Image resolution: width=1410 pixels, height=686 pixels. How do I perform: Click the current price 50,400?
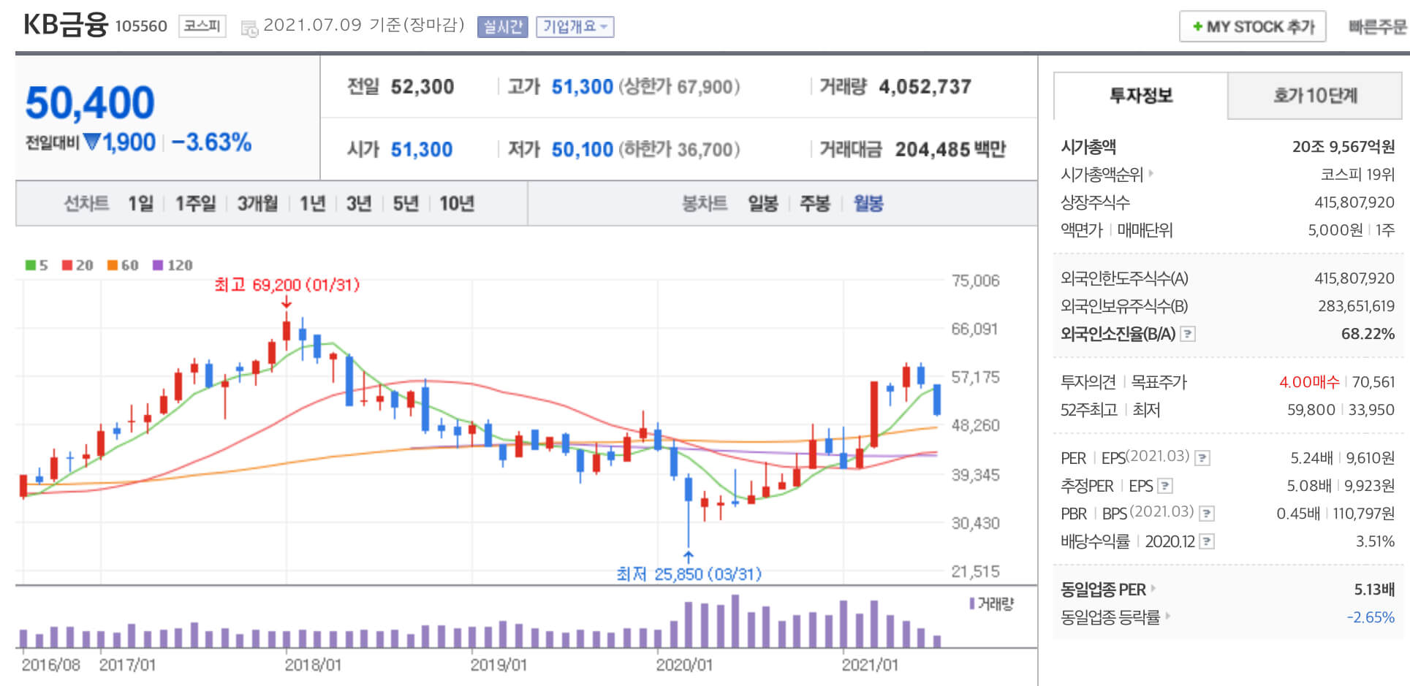[x=90, y=102]
